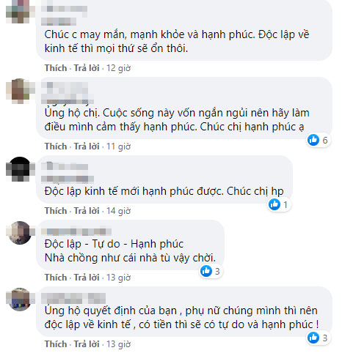Open the black avatar of 'Độc lập kinh tế' commenter
Viewport: 342px width, 353px height.
point(20,169)
